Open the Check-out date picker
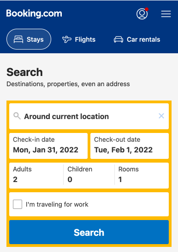 pos(130,146)
